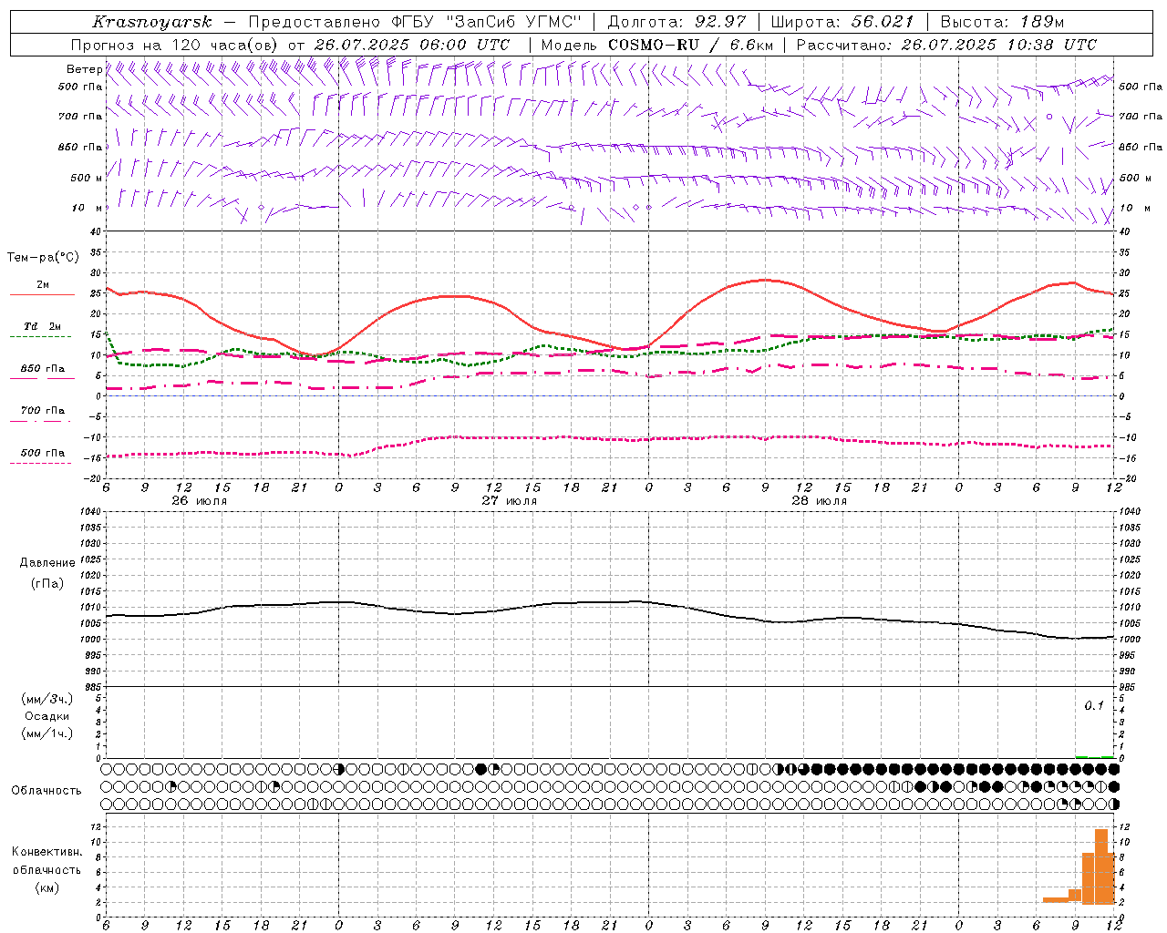This screenshot has width=1167, height=933.
Task: Select the 'Модель COSMO-RU / 6.6км' label
Action: [656, 45]
